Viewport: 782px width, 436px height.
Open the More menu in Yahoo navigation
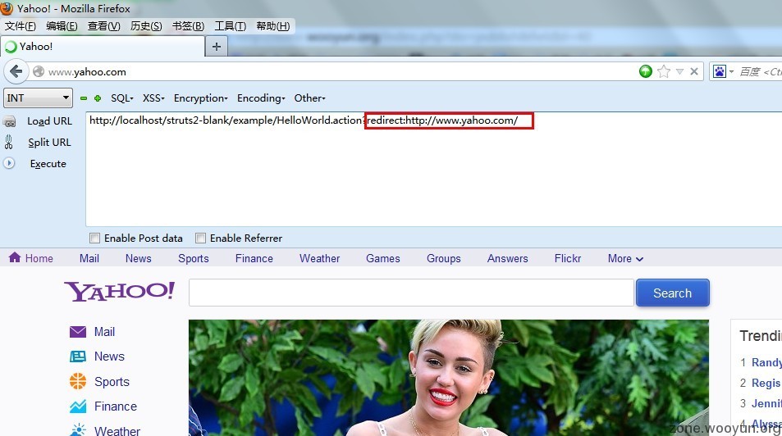pyautogui.click(x=625, y=258)
